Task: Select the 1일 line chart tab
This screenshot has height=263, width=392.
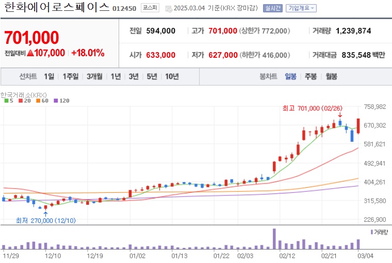Action: pyautogui.click(x=49, y=76)
